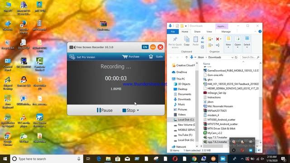Switch to the View ribbon tab
This screenshot has width=290, height=163.
click(209, 32)
